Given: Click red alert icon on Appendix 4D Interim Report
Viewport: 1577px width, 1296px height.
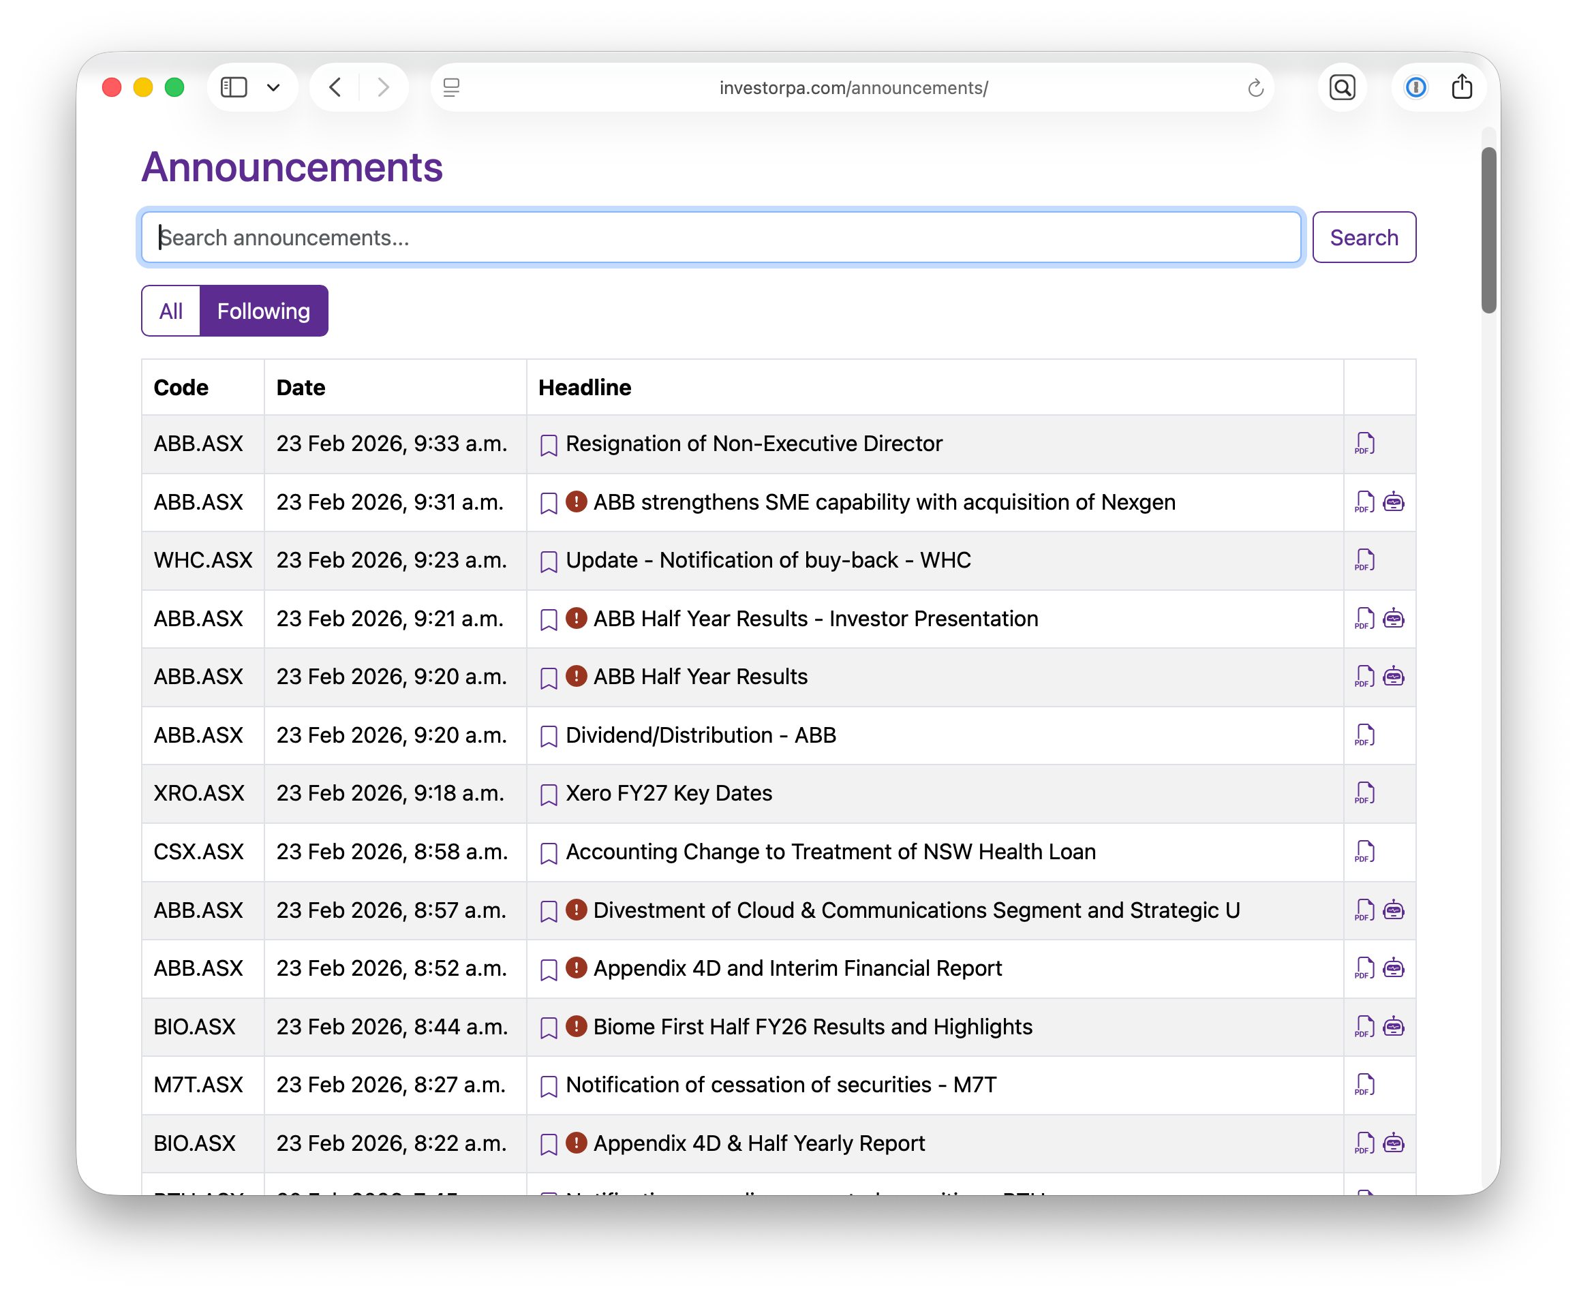Looking at the screenshot, I should point(576,968).
